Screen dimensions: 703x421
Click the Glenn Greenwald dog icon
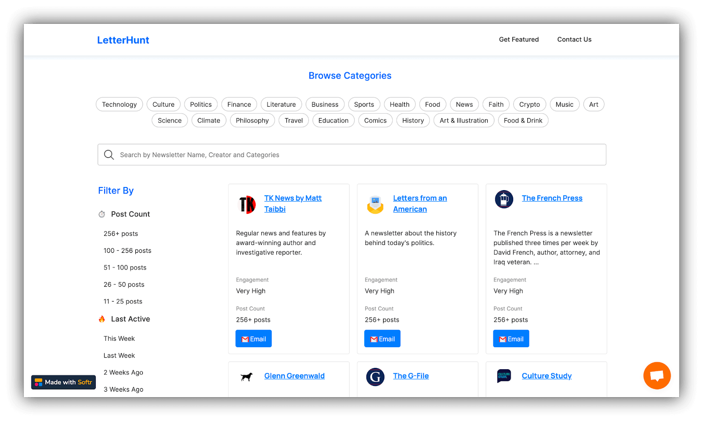[x=246, y=376]
